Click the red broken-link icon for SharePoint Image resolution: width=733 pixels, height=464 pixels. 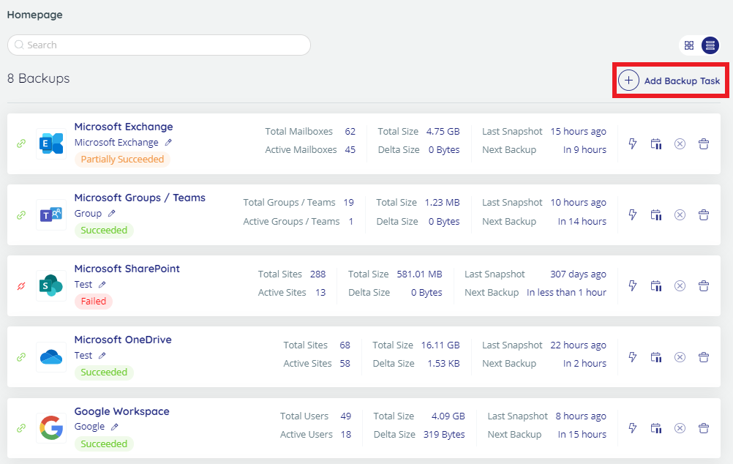(21, 285)
